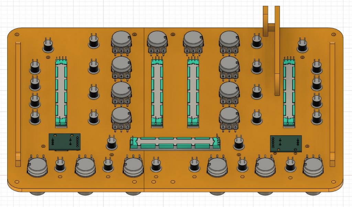Viewport: 352px width, 207px height.
Task: Select the orange base plate body
Action: (x=175, y=110)
